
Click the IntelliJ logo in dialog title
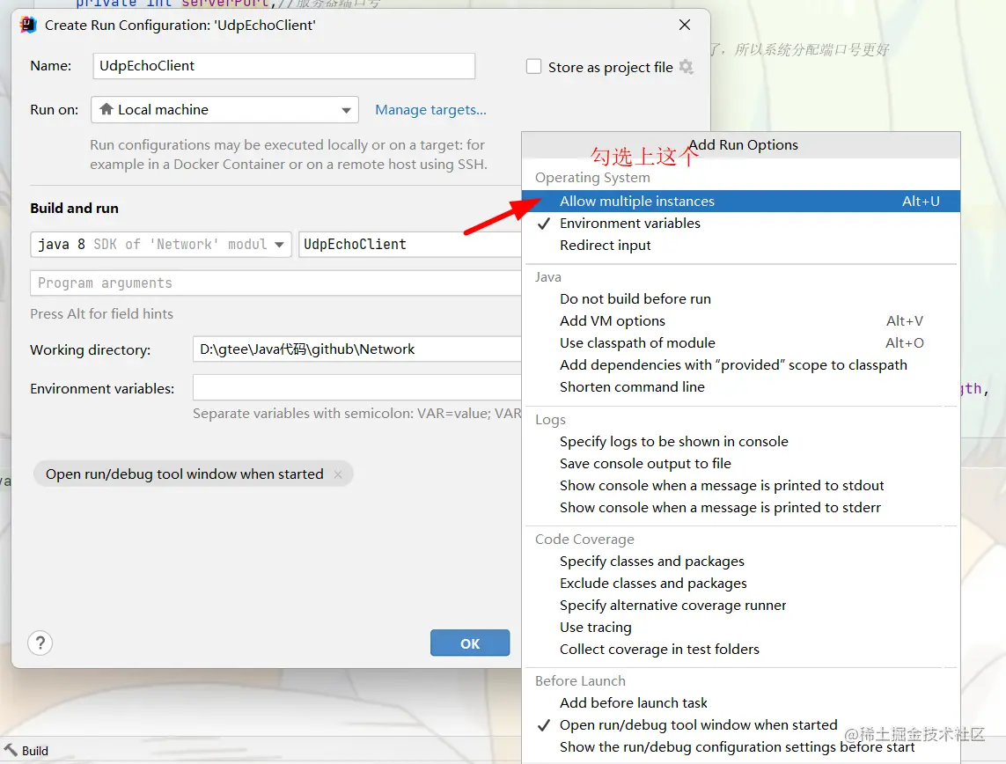point(28,25)
